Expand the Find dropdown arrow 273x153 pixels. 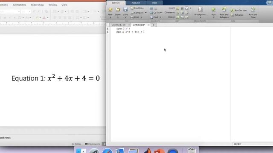(x=160, y=17)
